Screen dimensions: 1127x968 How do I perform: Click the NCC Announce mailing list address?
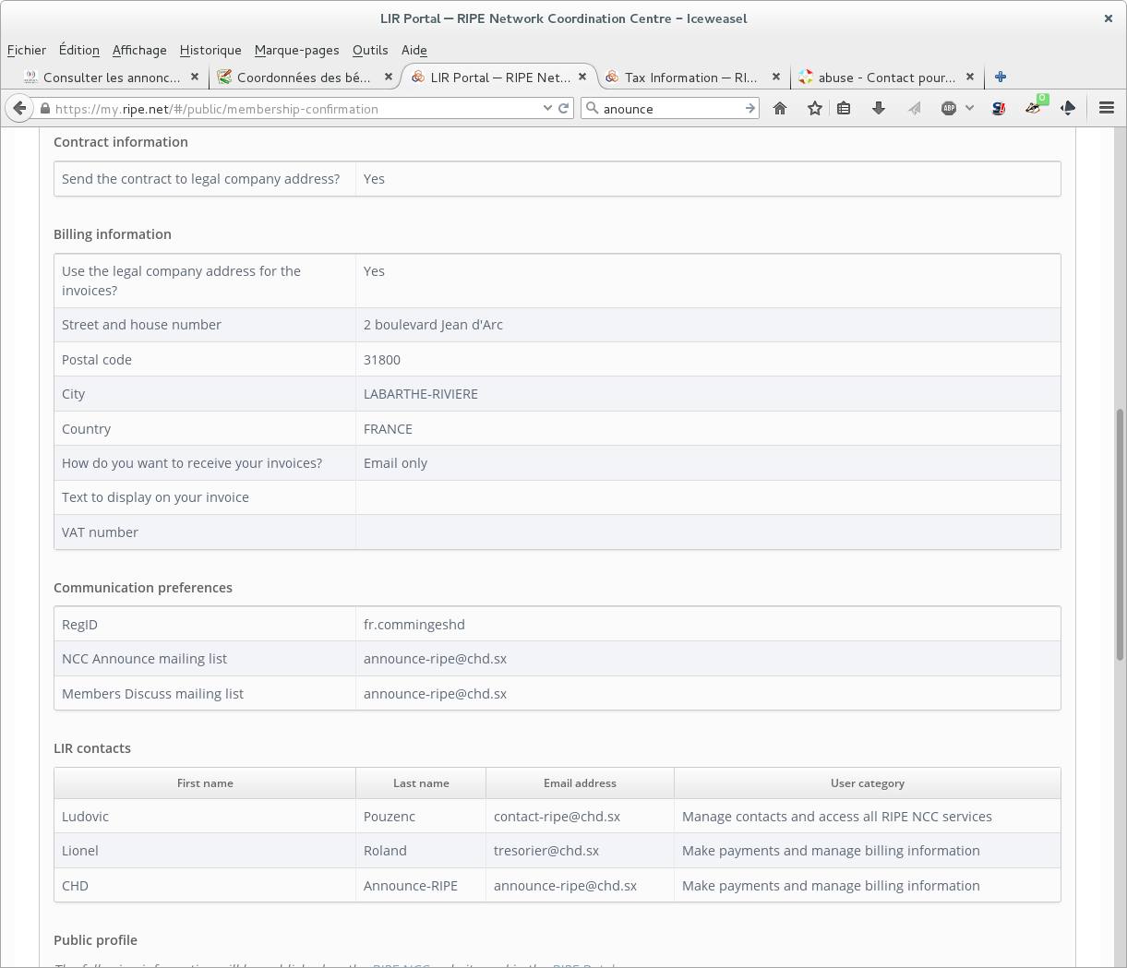[435, 659]
